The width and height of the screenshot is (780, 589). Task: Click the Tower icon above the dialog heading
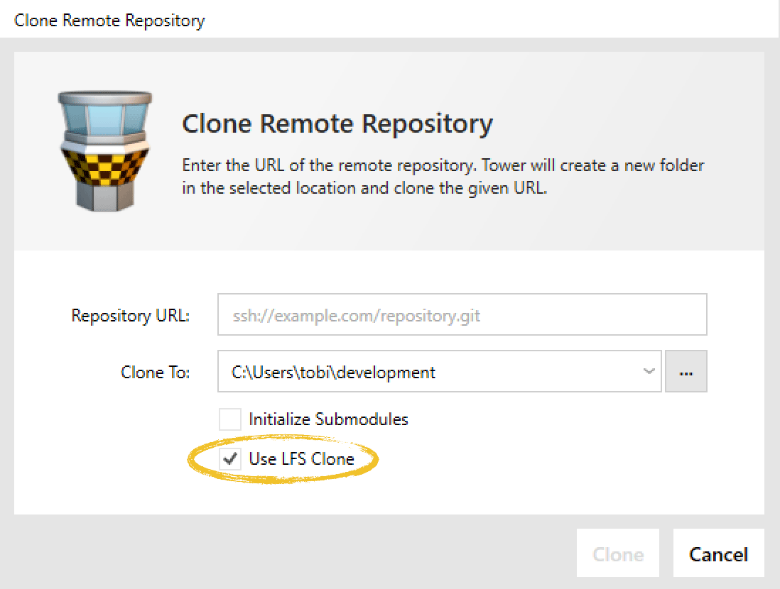click(104, 149)
